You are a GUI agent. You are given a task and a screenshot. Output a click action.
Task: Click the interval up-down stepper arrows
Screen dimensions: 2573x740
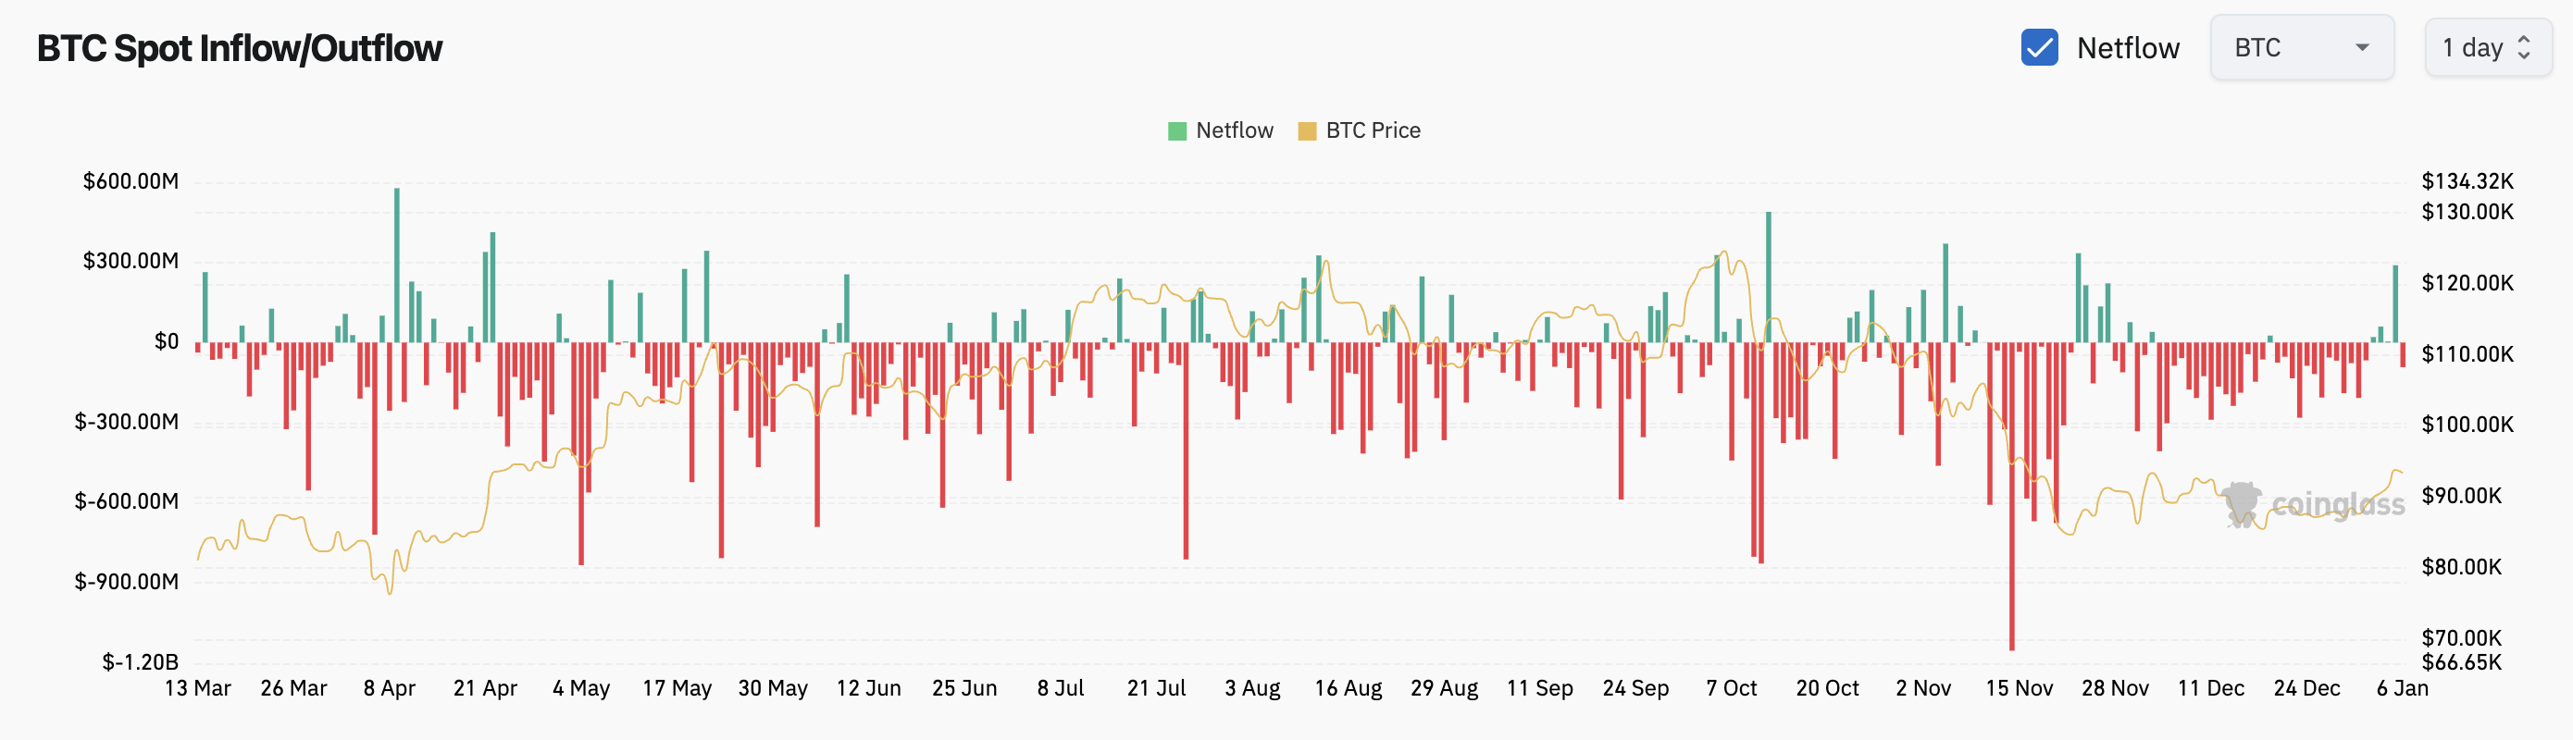[x=2524, y=48]
